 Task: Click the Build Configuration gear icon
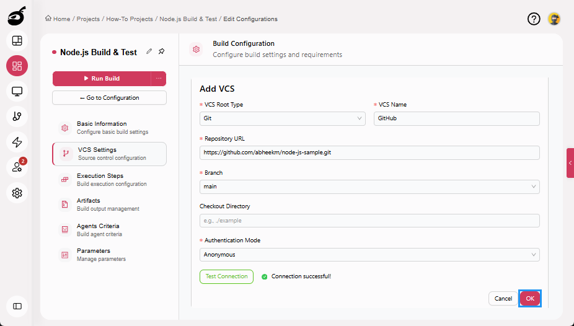coord(196,49)
